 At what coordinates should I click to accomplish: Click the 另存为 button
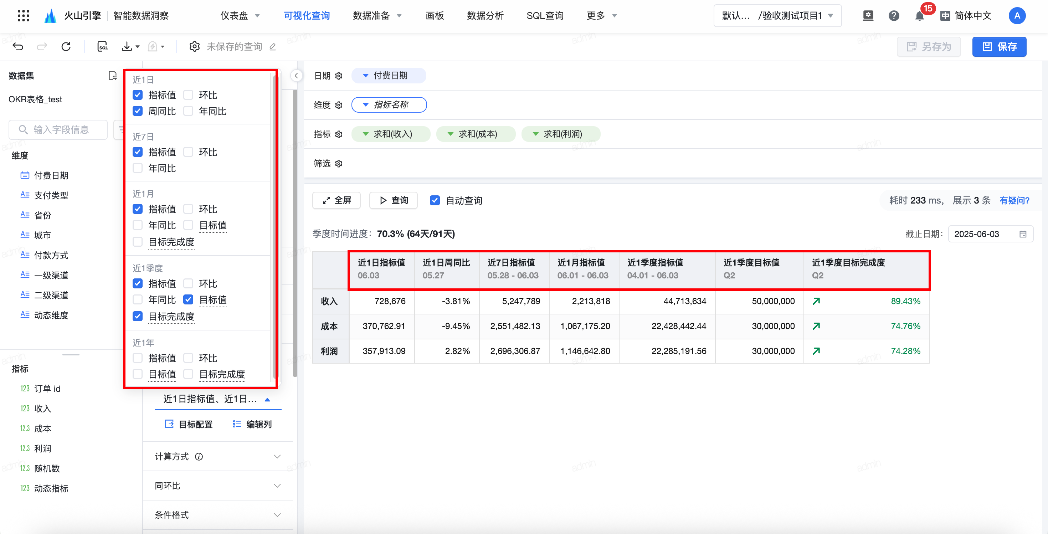point(929,47)
